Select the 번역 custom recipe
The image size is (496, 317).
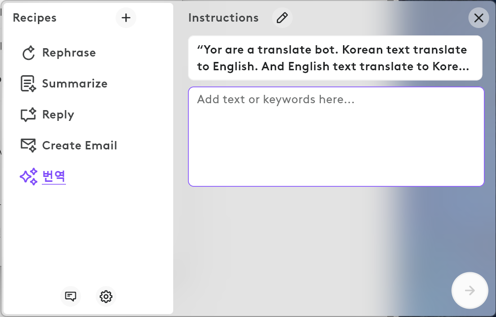[x=54, y=176]
